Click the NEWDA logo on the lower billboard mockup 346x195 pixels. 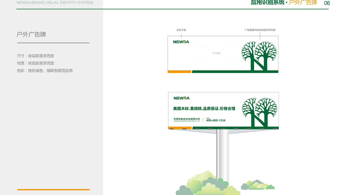[x=182, y=98]
